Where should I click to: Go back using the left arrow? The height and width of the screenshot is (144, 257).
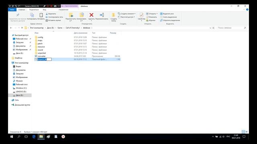[x=11, y=28]
